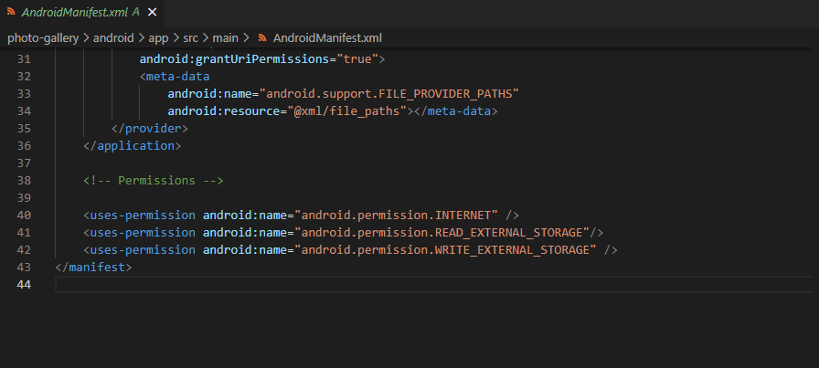
Task: Click the opening meta-data tag
Action: pos(175,76)
